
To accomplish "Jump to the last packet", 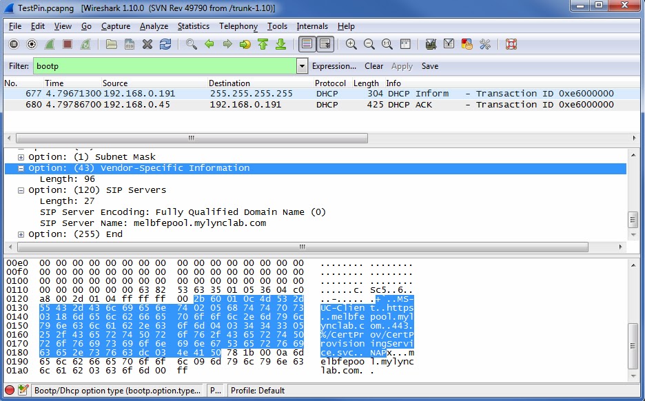I will [x=281, y=44].
